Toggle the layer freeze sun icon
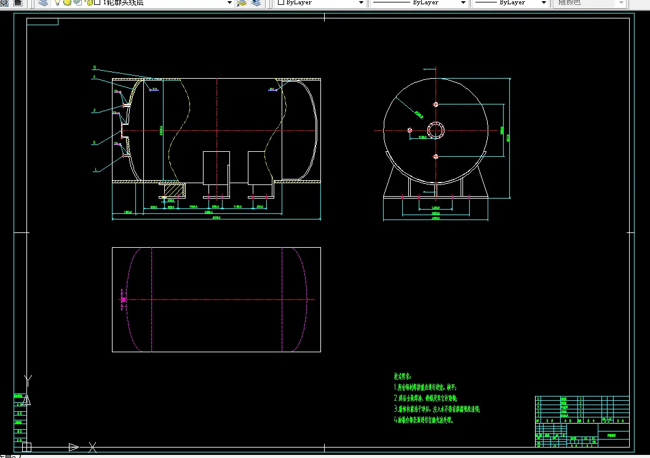The height and width of the screenshot is (458, 650). (x=67, y=2)
